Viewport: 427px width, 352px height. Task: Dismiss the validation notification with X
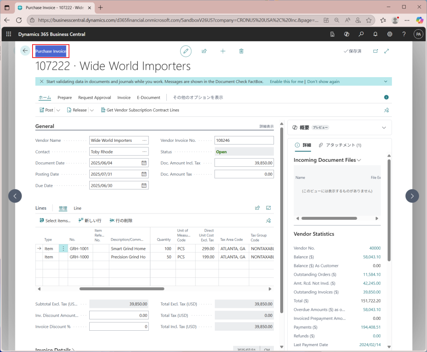tap(42, 81)
